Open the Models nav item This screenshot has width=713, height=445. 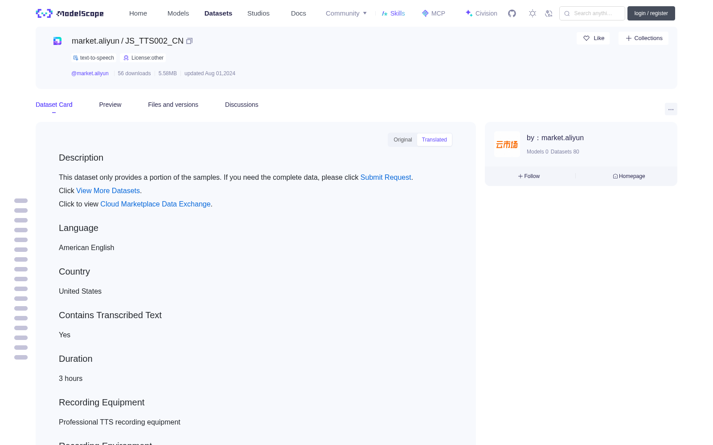[x=178, y=13]
